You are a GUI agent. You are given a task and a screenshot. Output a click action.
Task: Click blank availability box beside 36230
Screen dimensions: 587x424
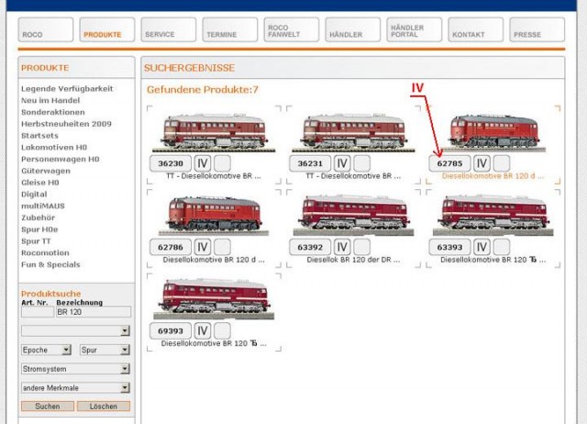tap(222, 163)
